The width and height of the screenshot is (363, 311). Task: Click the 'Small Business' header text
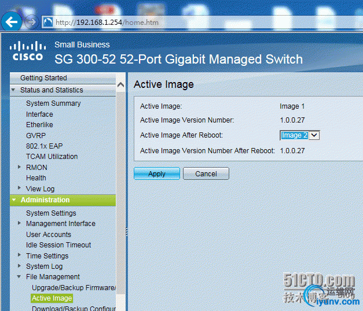tap(82, 45)
